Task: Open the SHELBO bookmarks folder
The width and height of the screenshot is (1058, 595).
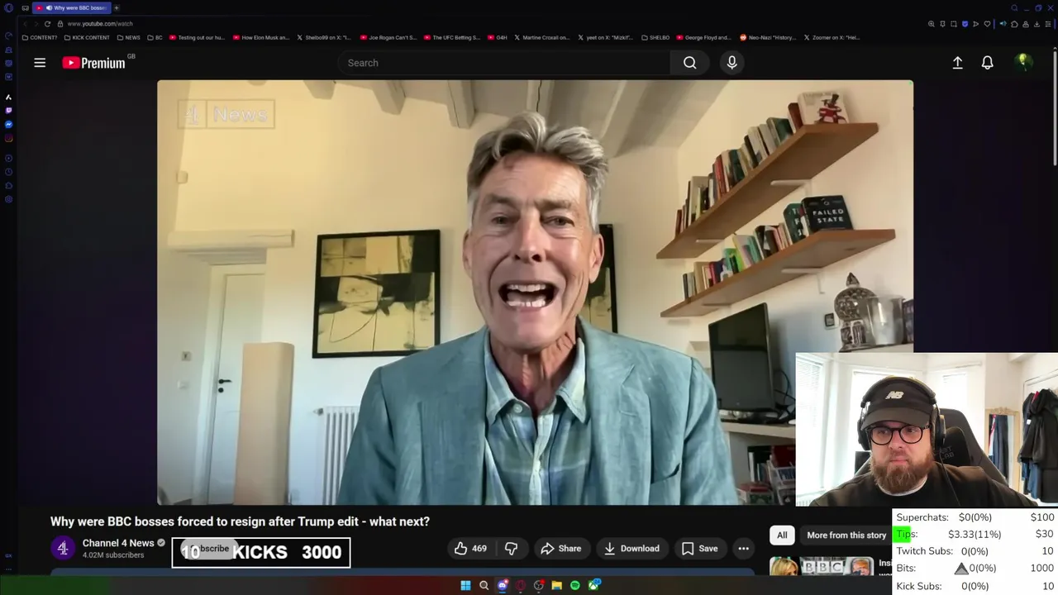Action: (x=655, y=37)
